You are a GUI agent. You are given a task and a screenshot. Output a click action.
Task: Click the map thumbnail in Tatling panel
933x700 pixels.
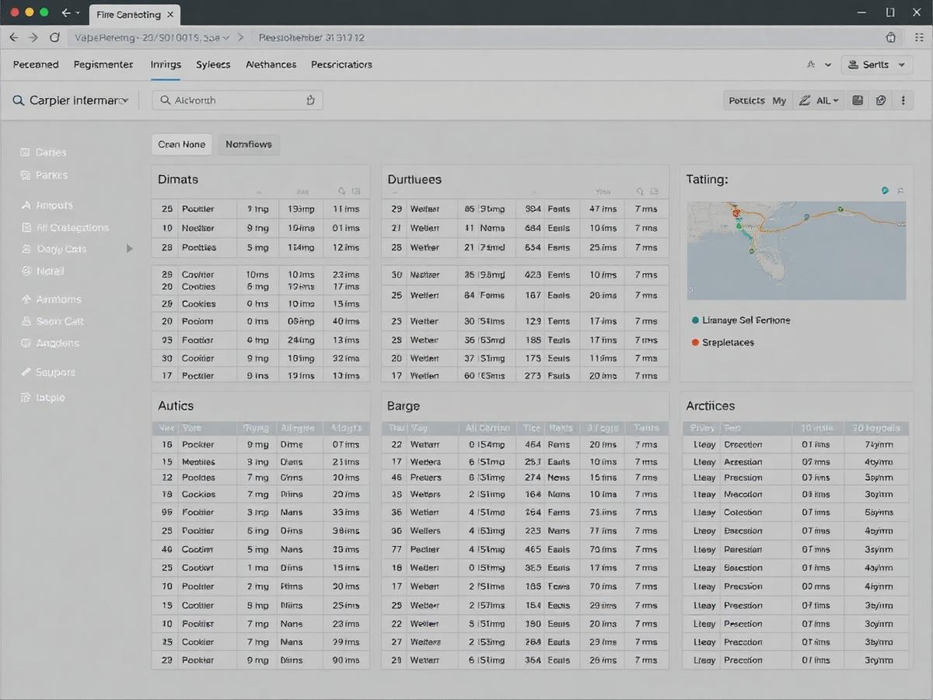(x=796, y=250)
